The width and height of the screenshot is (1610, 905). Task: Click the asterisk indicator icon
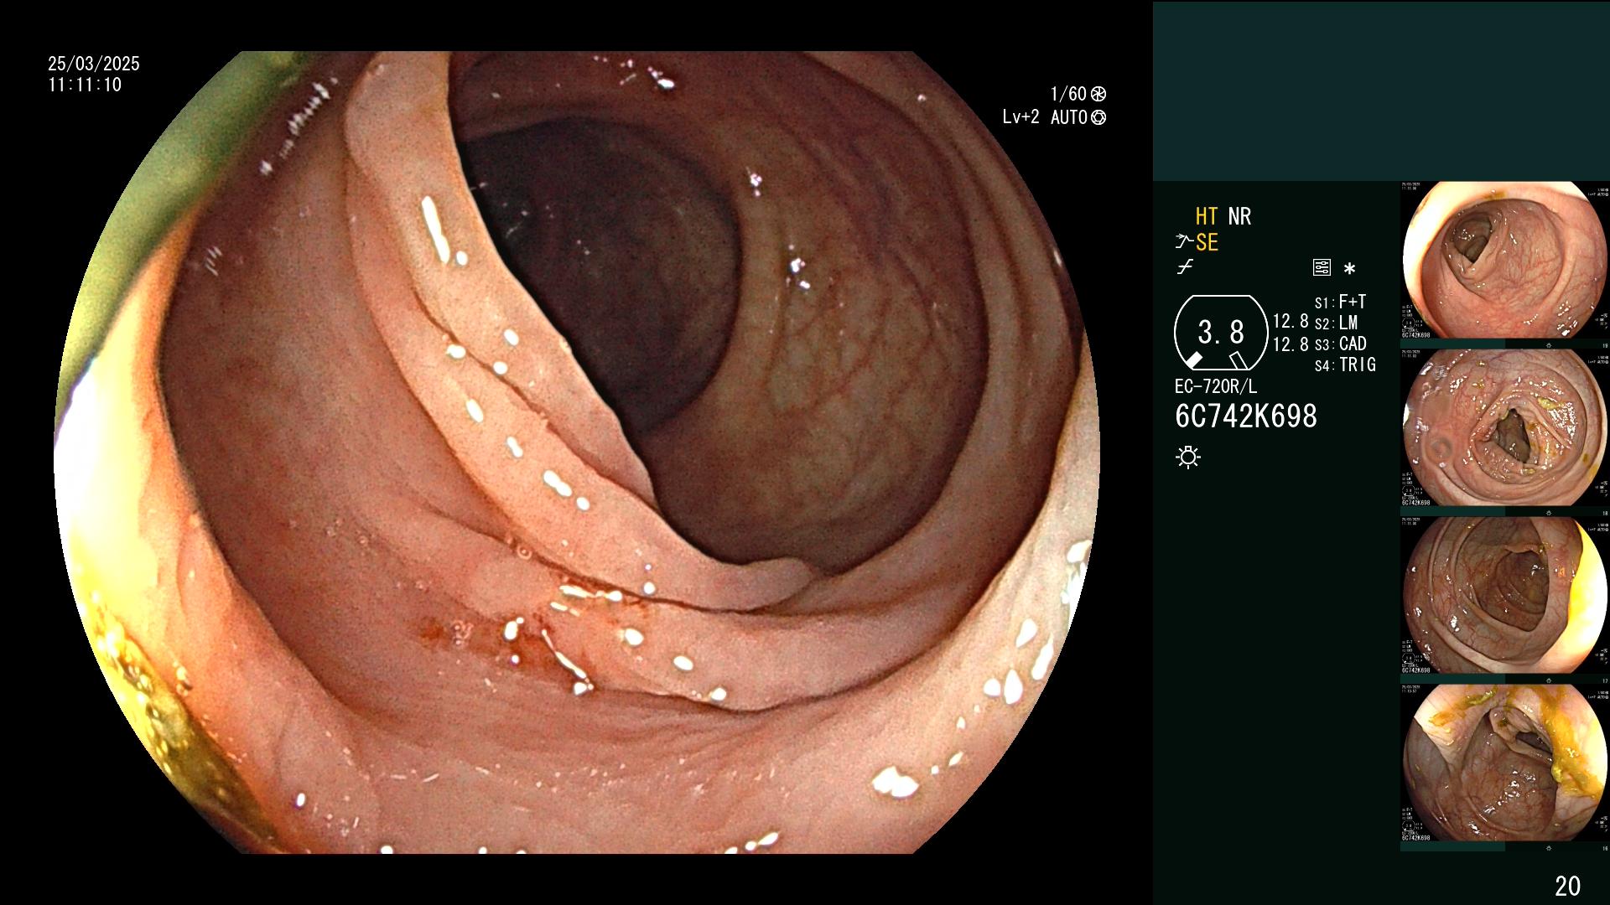(x=1349, y=269)
